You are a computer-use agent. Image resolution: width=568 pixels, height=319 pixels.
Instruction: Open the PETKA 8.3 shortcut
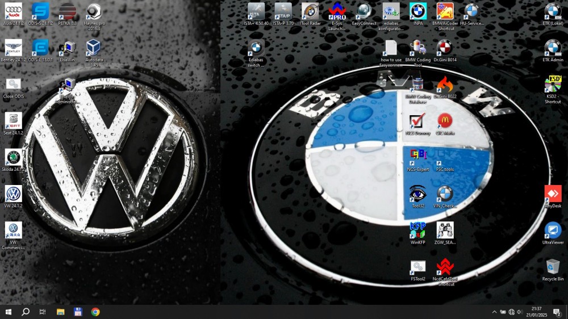68,14
